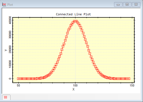This screenshot has height=102, width=143.
Task: Click the 20000 tick label on Y axis
Action: (10, 49)
